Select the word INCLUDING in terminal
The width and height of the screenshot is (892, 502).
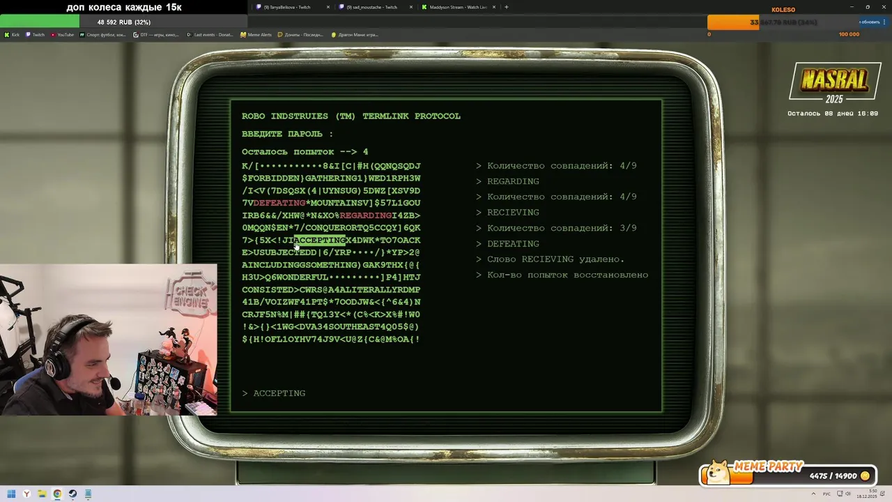click(273, 265)
